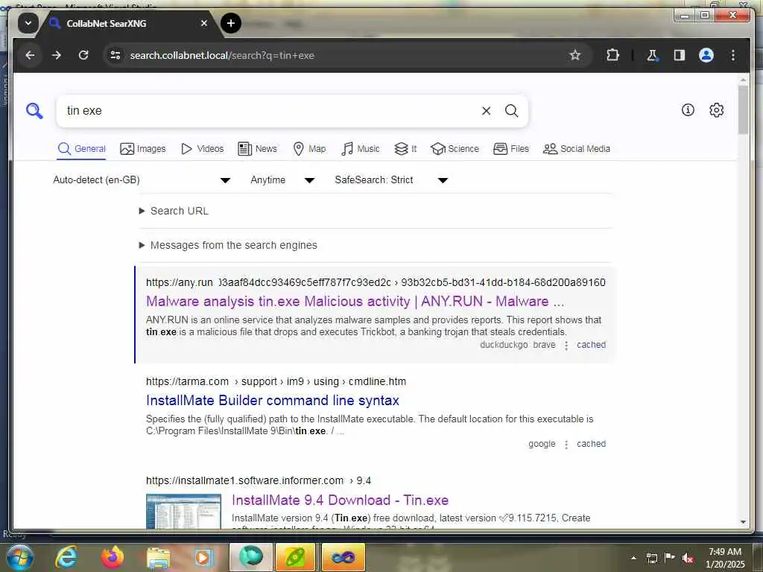Click the InstallMate result thumbnail image
Screen dimensions: 763x572
(183, 511)
